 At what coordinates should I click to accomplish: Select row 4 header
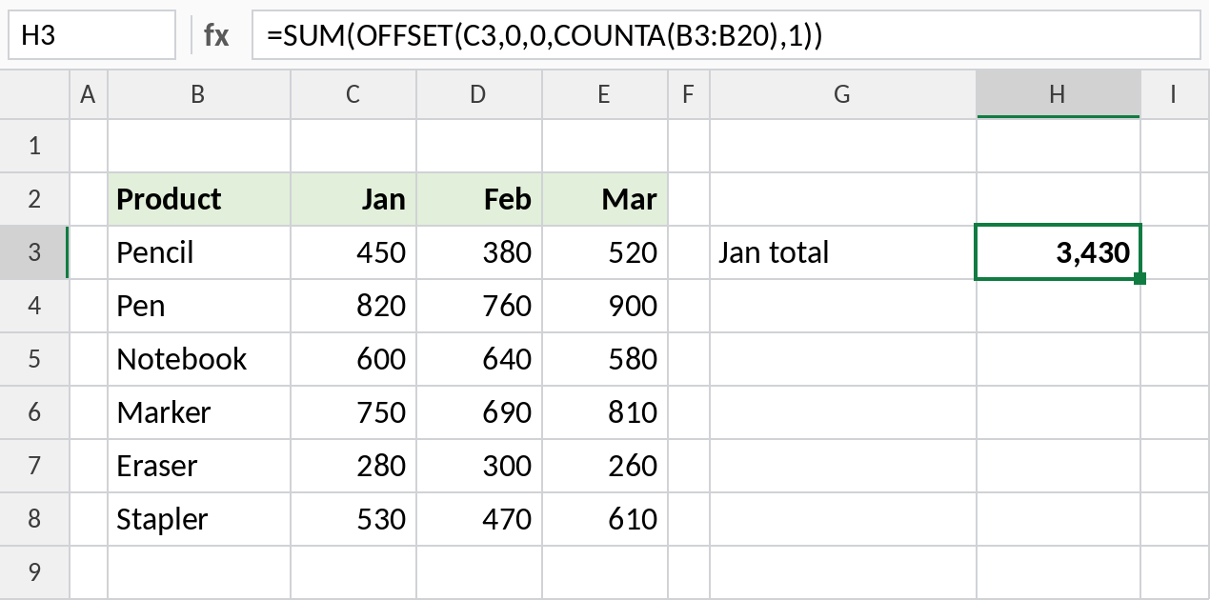[x=35, y=306]
